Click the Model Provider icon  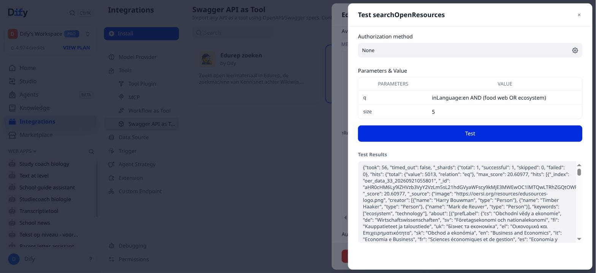(111, 57)
